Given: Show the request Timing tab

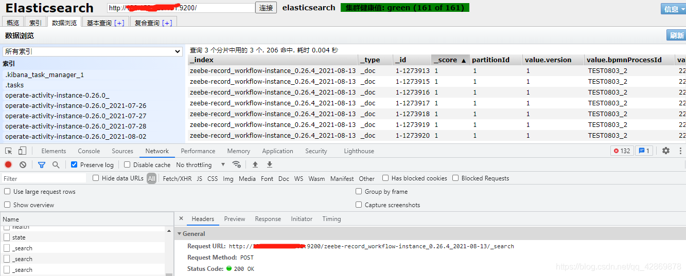Looking at the screenshot, I should [x=331, y=218].
